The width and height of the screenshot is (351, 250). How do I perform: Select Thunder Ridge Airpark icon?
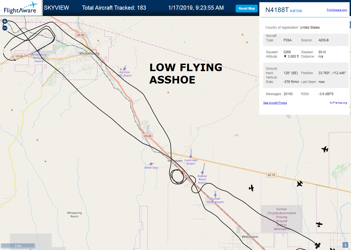(x=215, y=195)
